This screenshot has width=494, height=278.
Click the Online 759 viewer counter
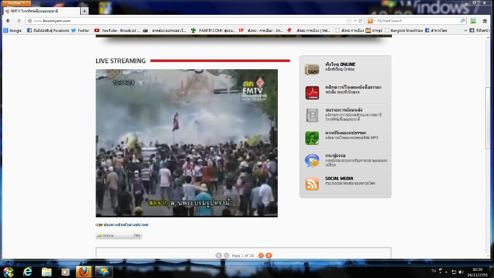coord(119,236)
